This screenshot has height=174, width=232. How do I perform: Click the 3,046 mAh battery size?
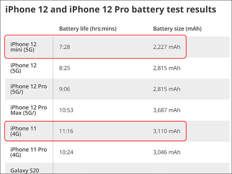[167, 152]
